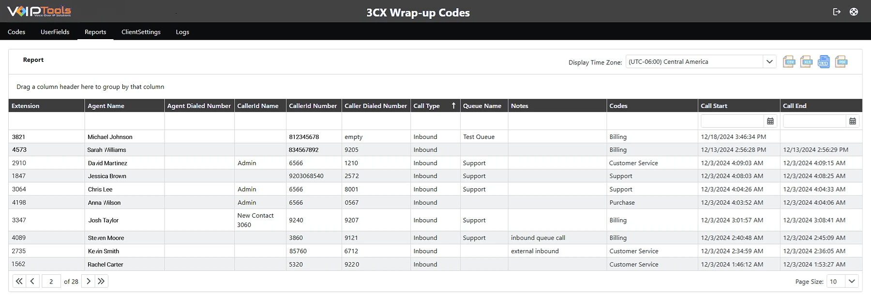Focus the Call End date filter field

click(815, 121)
